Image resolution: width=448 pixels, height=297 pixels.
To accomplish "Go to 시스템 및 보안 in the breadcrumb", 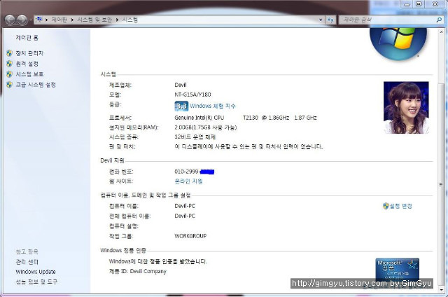I will coord(94,20).
